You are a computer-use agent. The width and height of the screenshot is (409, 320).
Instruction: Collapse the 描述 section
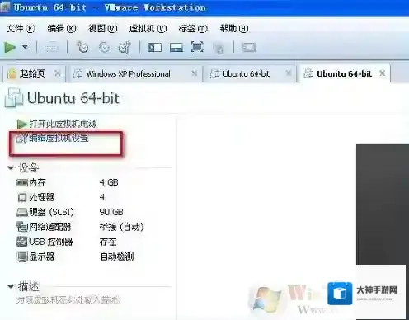pos(11,286)
